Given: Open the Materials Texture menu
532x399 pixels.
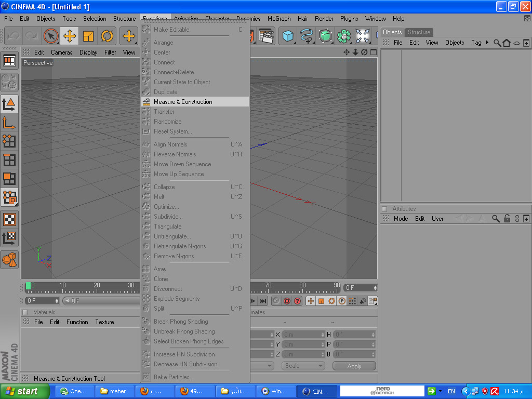Looking at the screenshot, I should coord(104,322).
